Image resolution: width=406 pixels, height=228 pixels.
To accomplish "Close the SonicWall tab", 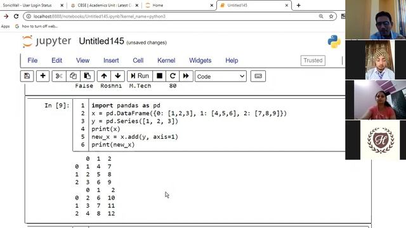I will [62, 5].
